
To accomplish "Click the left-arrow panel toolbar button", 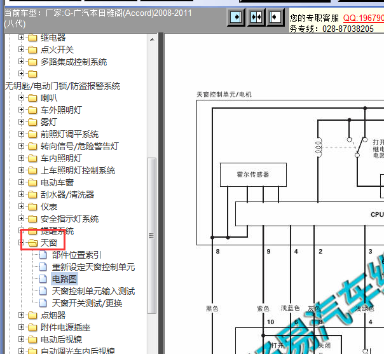I will point(275,17).
